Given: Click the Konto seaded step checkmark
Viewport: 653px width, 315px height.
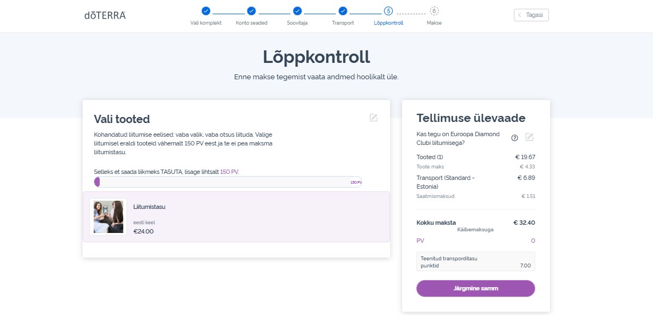Looking at the screenshot, I should 251,11.
